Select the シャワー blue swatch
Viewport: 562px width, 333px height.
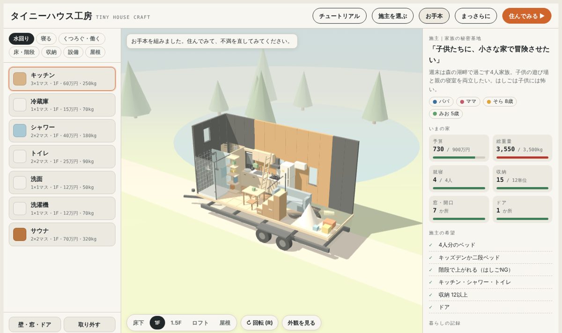coord(20,131)
